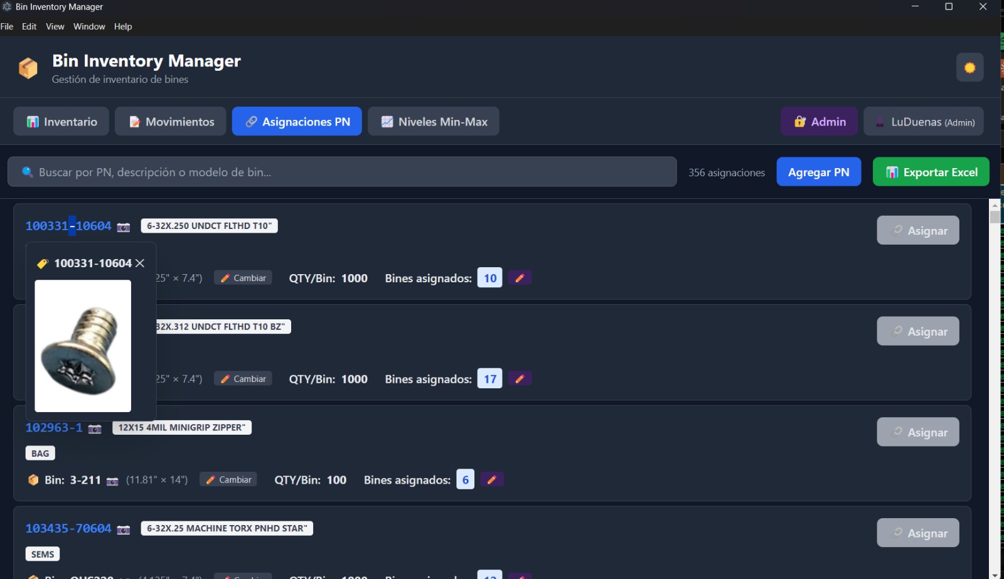The image size is (1004, 579).
Task: Click camera icon next to 103435-70604
Action: (124, 530)
